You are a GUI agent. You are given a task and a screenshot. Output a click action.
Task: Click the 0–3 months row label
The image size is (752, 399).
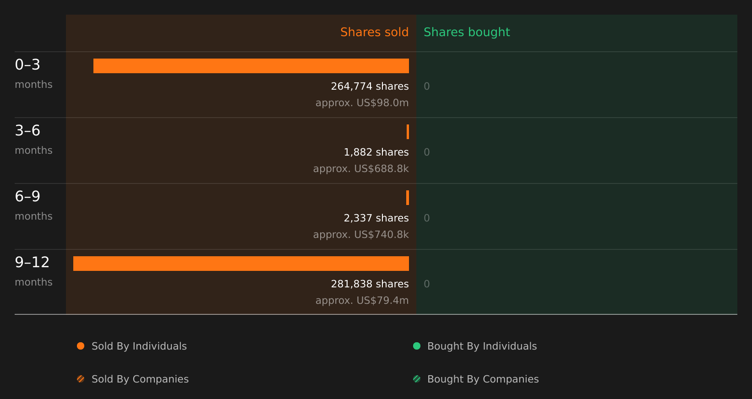pos(33,74)
